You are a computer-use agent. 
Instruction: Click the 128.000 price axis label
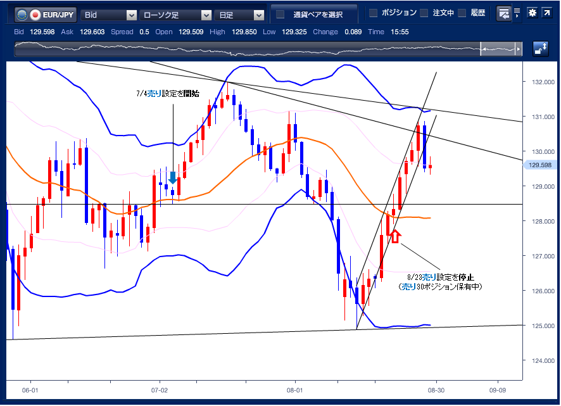tap(543, 221)
